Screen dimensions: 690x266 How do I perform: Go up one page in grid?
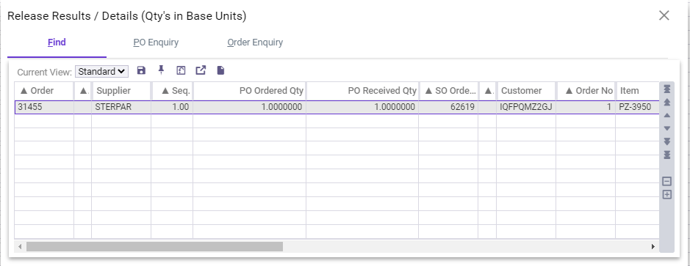(666, 103)
